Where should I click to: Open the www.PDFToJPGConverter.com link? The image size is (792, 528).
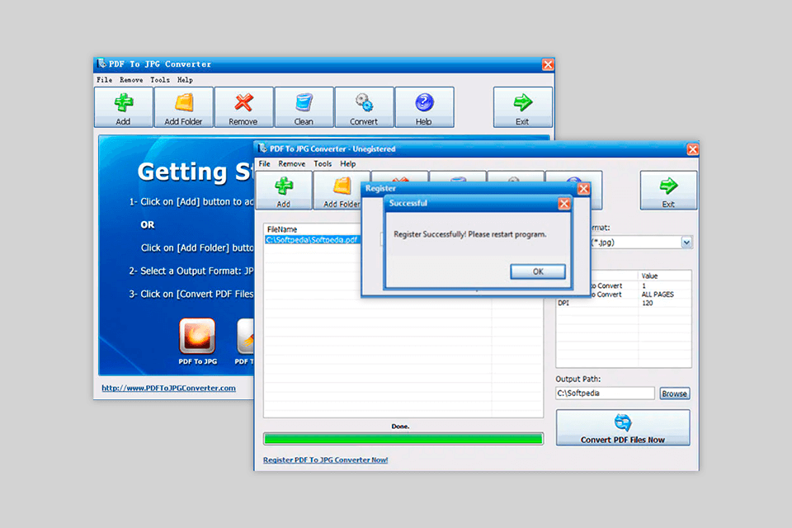coord(168,388)
